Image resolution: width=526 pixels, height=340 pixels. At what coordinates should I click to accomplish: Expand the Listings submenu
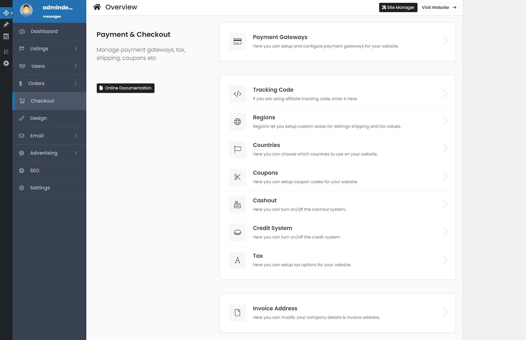(39, 49)
